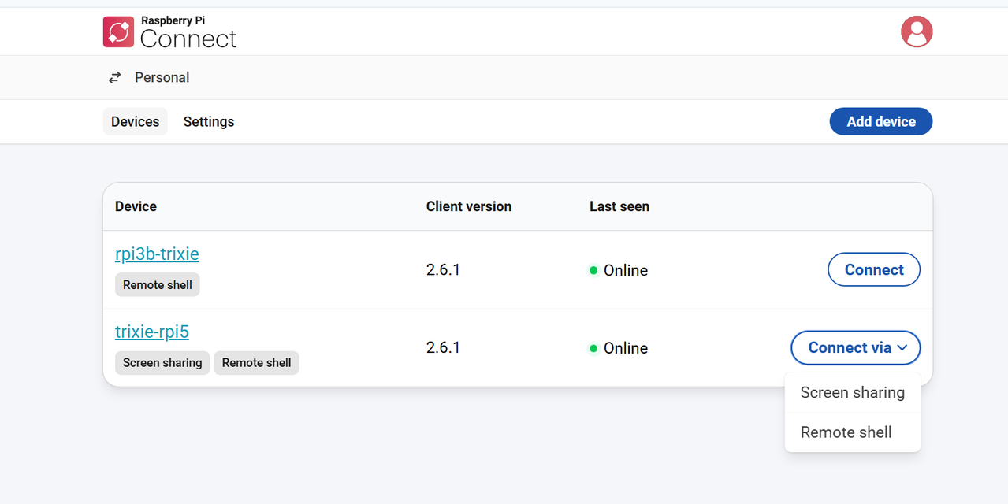Click the Add device button
This screenshot has height=504, width=1008.
pos(881,121)
